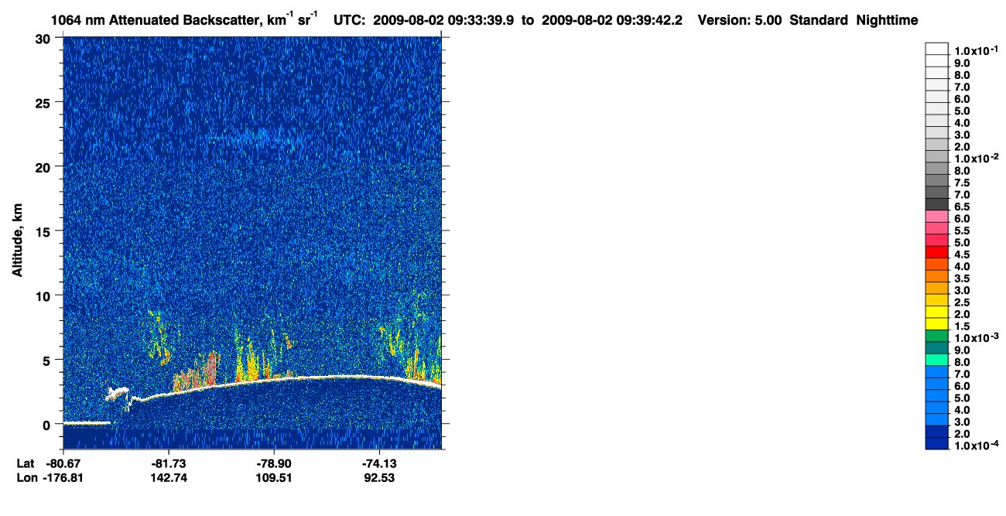Click the colorbar label 1.0x10-1
This screenshot has width=1006, height=516.
976,51
